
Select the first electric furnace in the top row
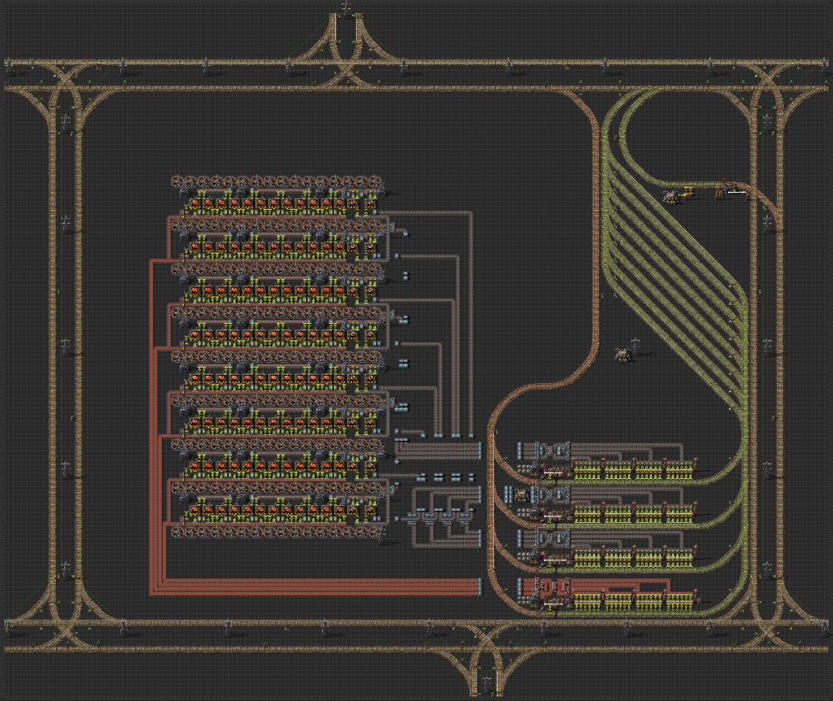coord(195,203)
